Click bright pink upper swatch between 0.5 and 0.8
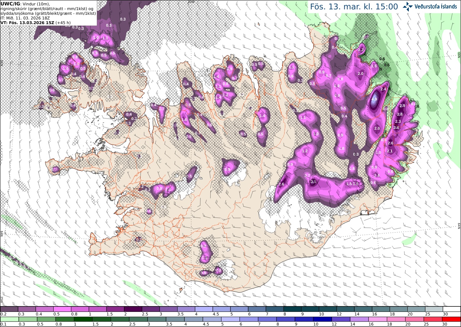The height and width of the screenshot is (327, 461). [62, 309]
